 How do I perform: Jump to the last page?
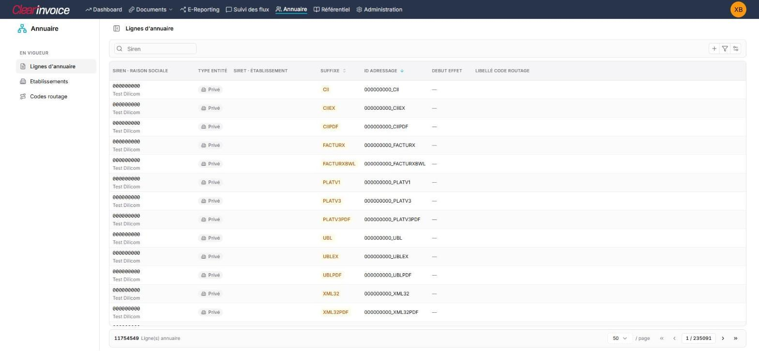coord(736,338)
